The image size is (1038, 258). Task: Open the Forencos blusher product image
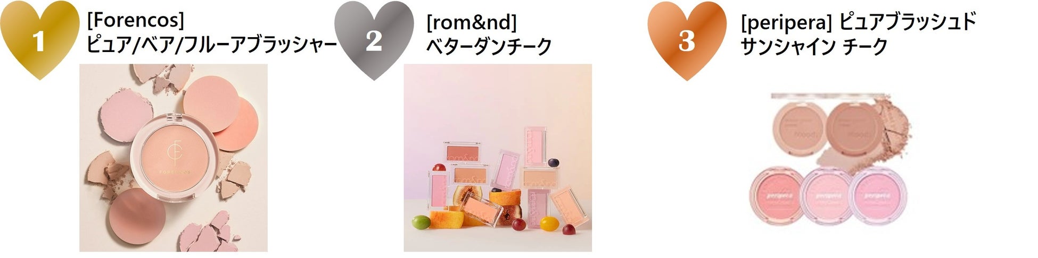pos(174,158)
